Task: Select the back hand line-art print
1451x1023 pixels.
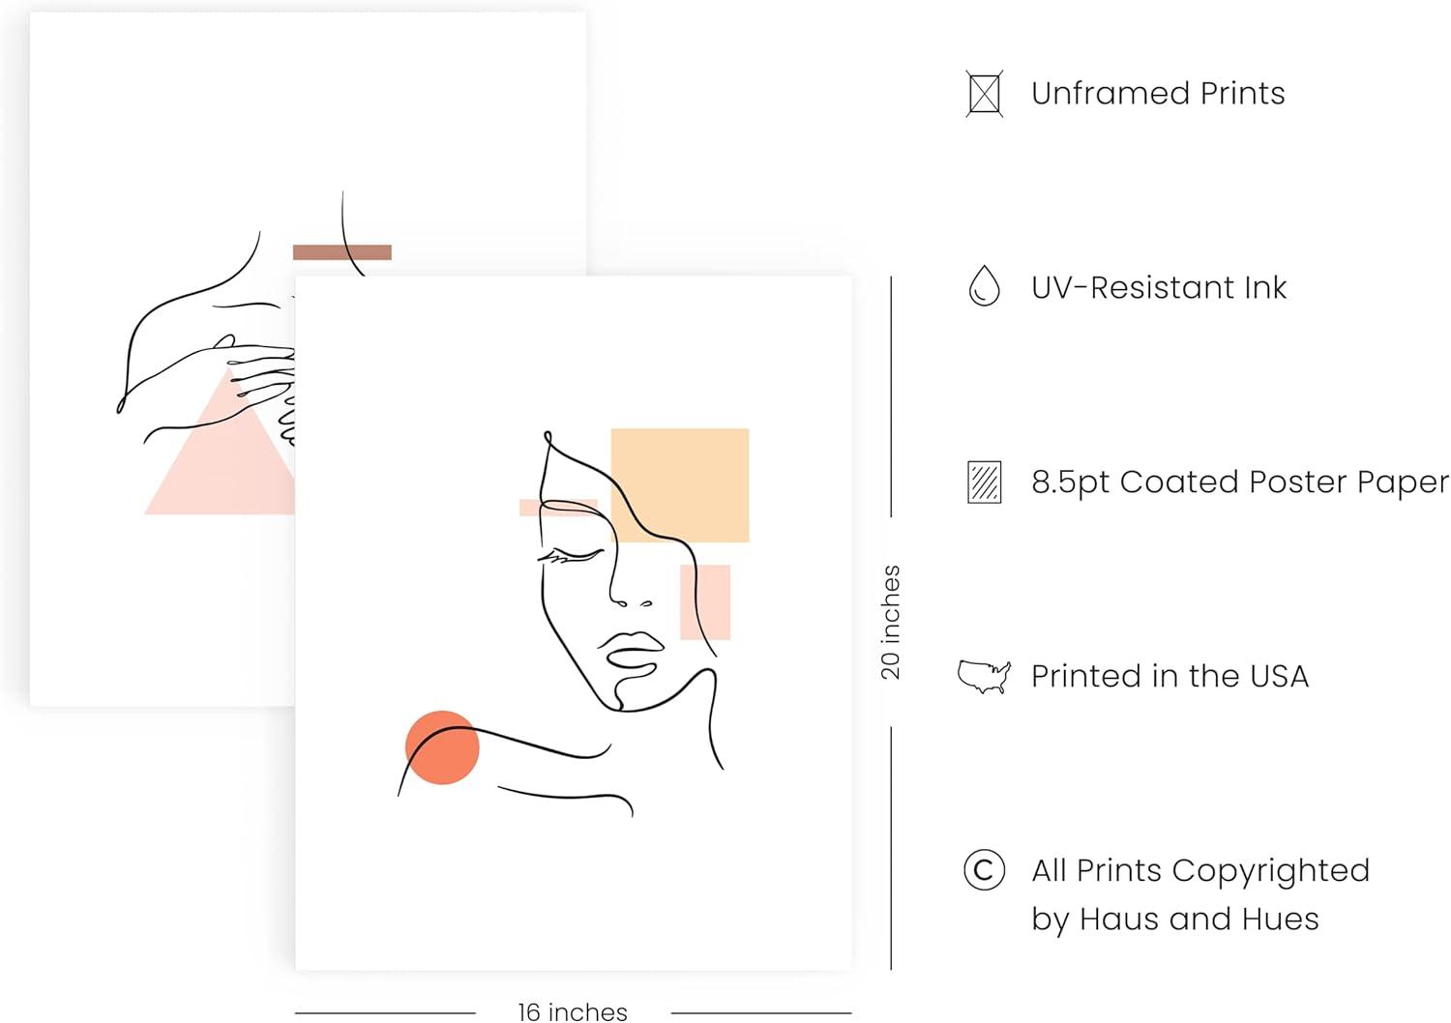Action: (164, 359)
